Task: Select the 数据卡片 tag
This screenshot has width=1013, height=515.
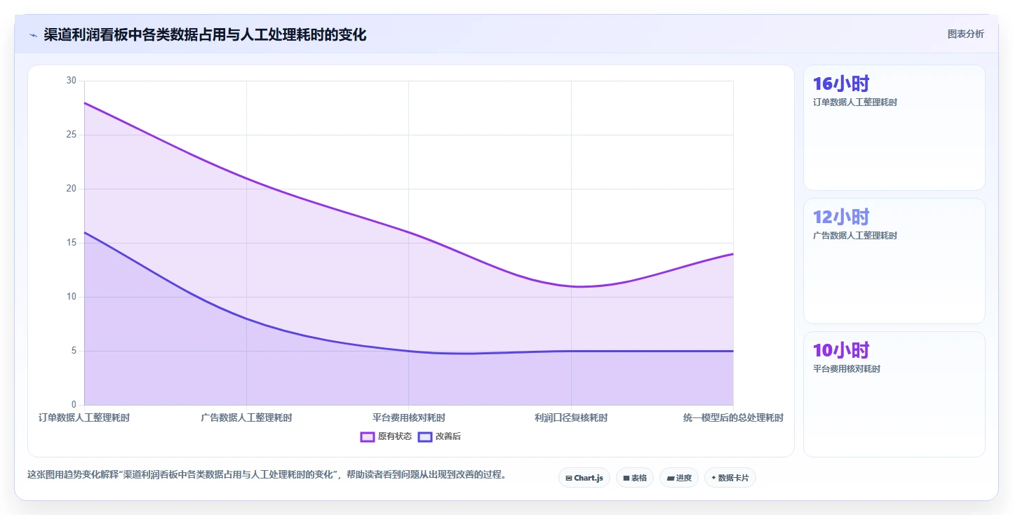Action: 730,478
